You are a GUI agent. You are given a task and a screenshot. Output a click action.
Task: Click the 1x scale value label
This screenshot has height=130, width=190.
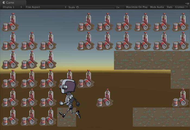click(x=118, y=7)
